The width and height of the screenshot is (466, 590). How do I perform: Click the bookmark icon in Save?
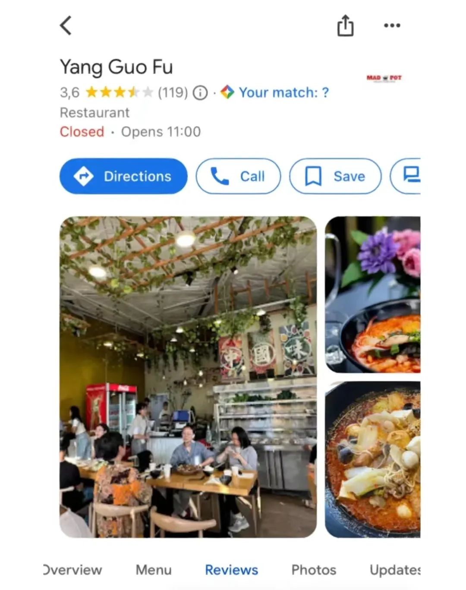coord(313,176)
